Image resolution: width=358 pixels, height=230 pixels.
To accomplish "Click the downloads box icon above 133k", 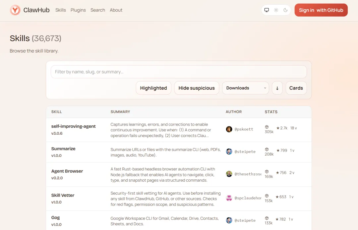I will 267,218.
